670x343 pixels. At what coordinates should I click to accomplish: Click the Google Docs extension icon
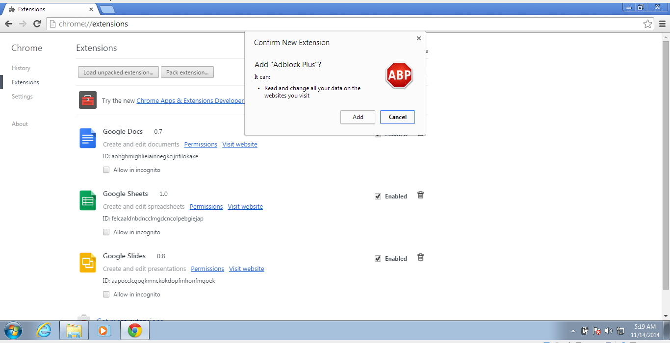click(88, 138)
